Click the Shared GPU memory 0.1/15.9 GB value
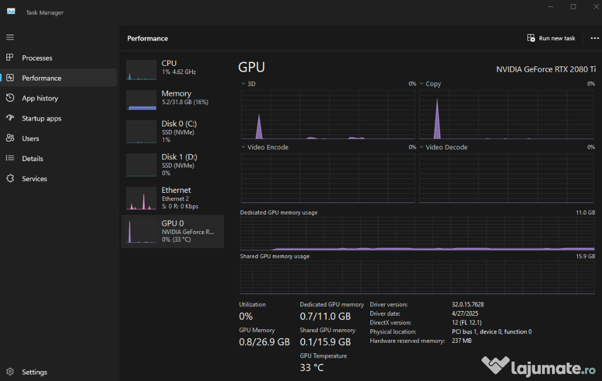602x381 pixels. point(325,342)
